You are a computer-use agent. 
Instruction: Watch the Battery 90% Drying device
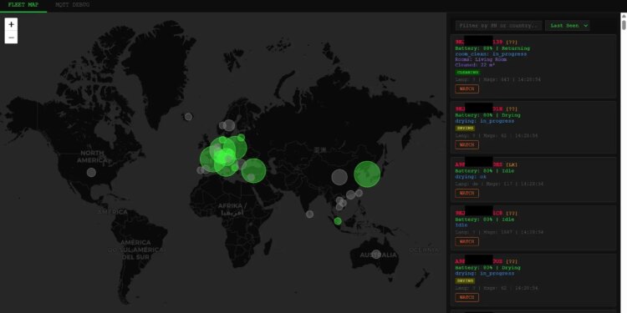(466, 297)
